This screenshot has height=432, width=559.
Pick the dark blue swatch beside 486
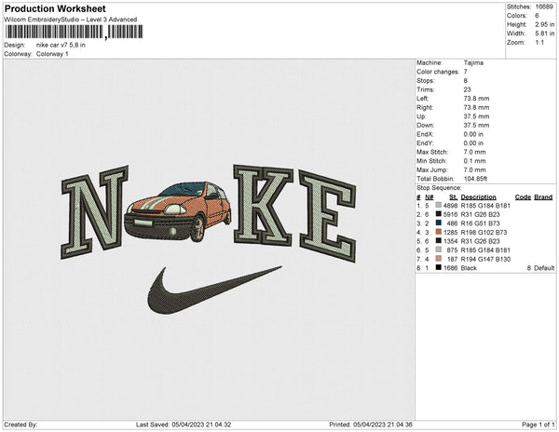point(439,223)
